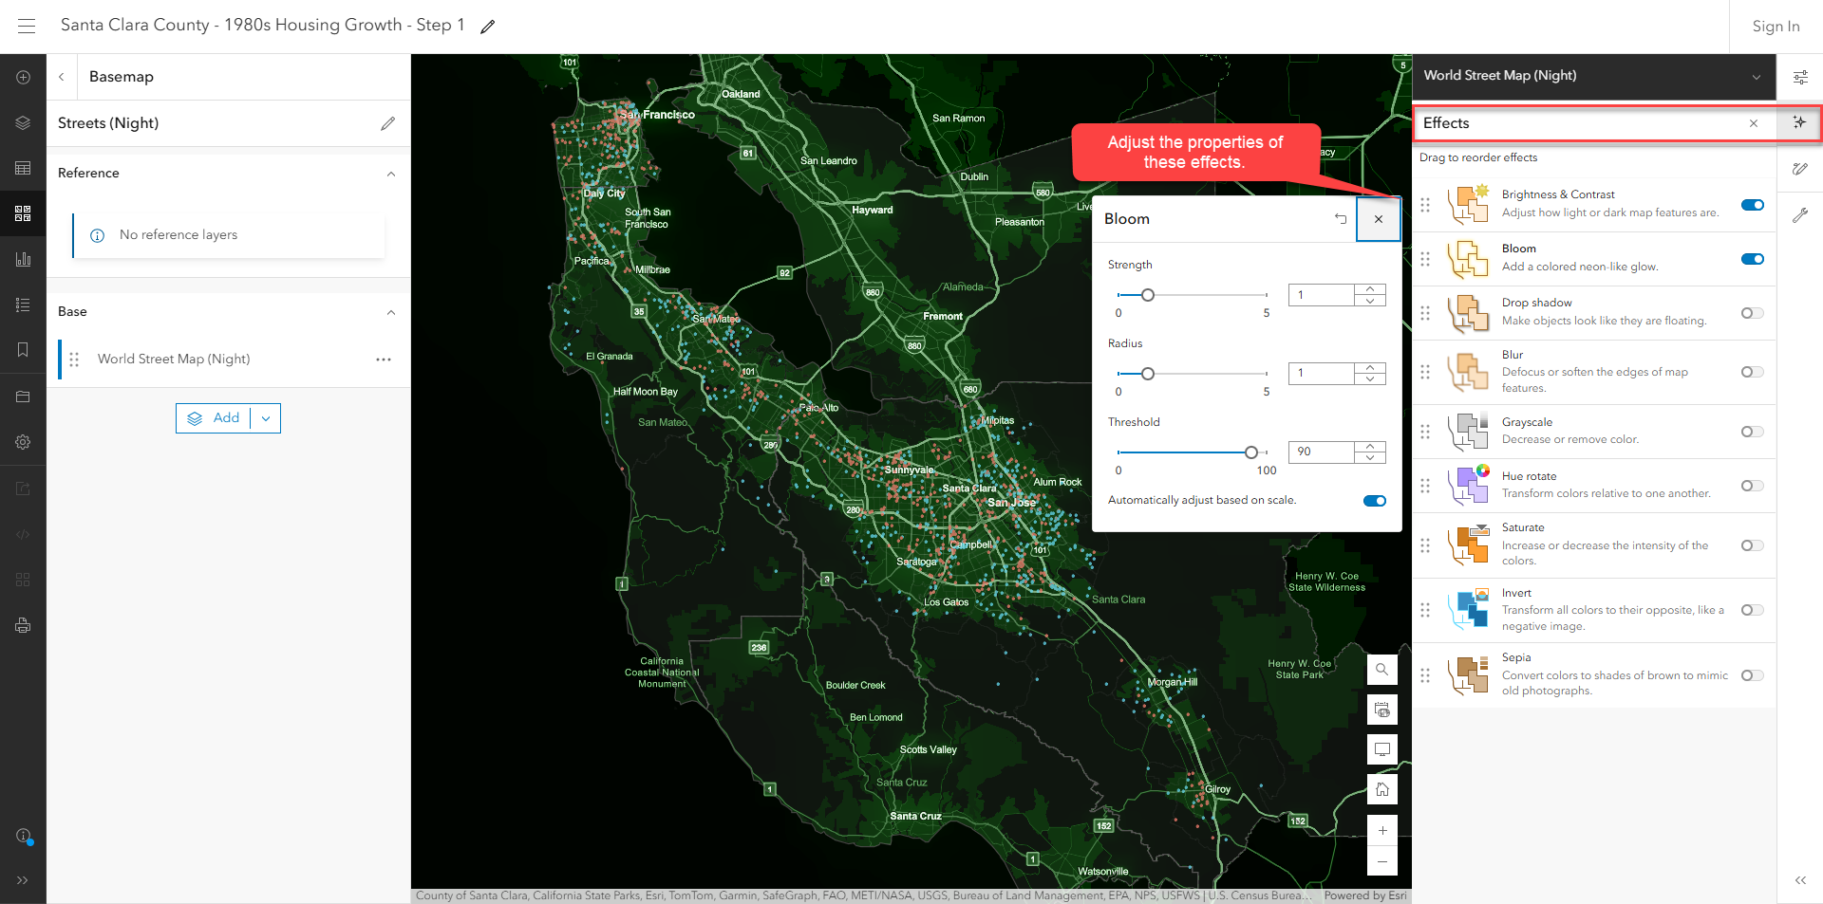Click the Sign In link
Screen dimensions: 1823x904
click(x=1775, y=26)
